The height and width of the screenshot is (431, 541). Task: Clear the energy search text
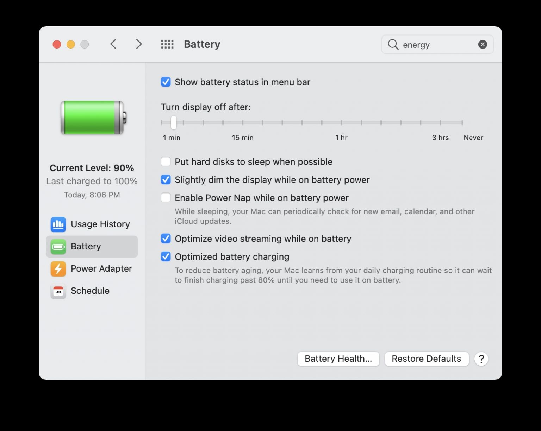click(x=483, y=44)
